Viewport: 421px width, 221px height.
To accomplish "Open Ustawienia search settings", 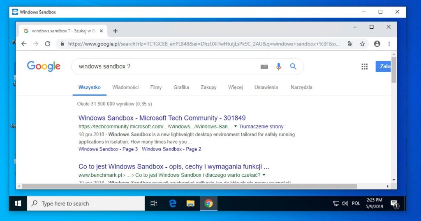I will tap(266, 87).
